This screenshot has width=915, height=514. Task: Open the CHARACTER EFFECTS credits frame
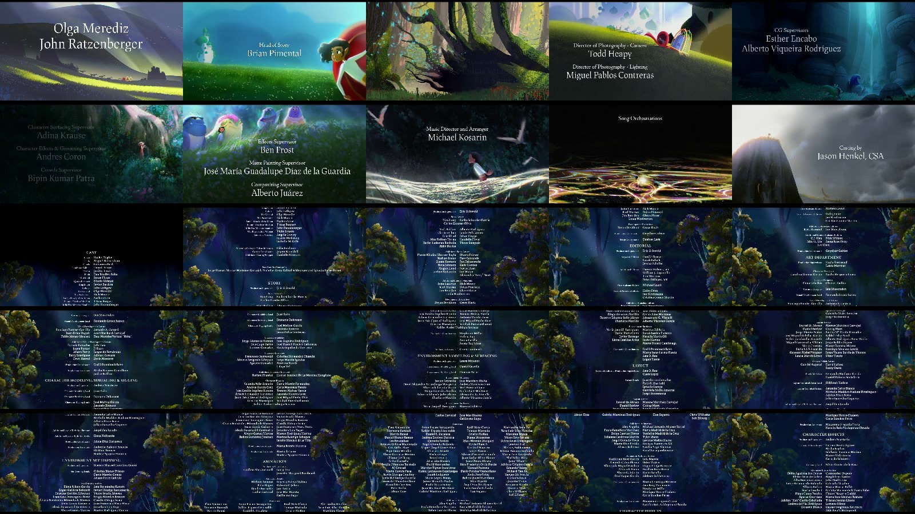(823, 463)
